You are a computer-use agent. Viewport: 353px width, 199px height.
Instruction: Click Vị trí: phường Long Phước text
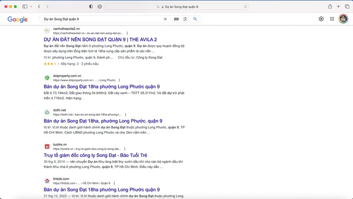coord(78,58)
